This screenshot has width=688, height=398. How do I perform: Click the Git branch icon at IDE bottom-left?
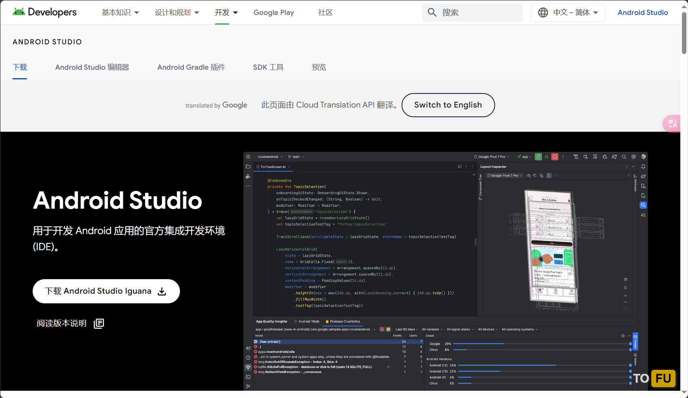point(248,386)
